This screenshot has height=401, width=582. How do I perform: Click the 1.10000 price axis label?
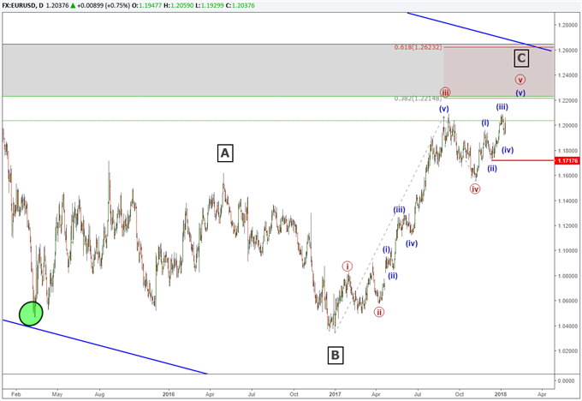click(x=567, y=250)
